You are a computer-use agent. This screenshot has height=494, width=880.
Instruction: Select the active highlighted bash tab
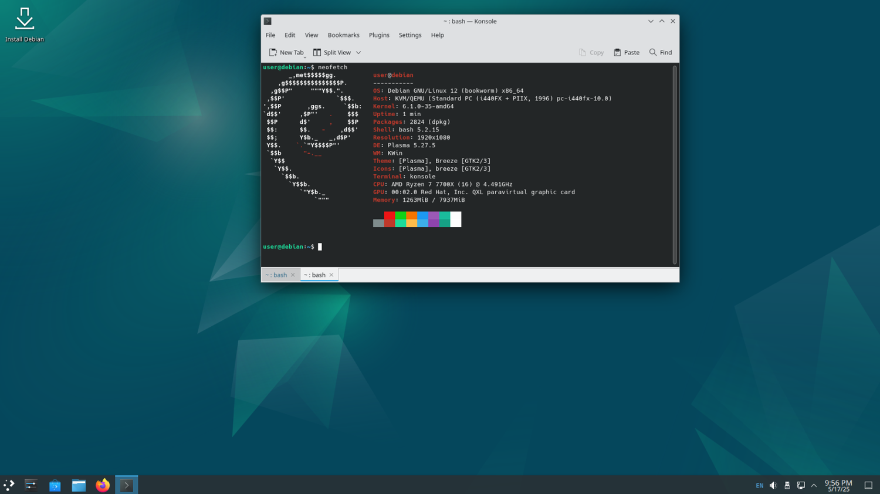point(314,275)
